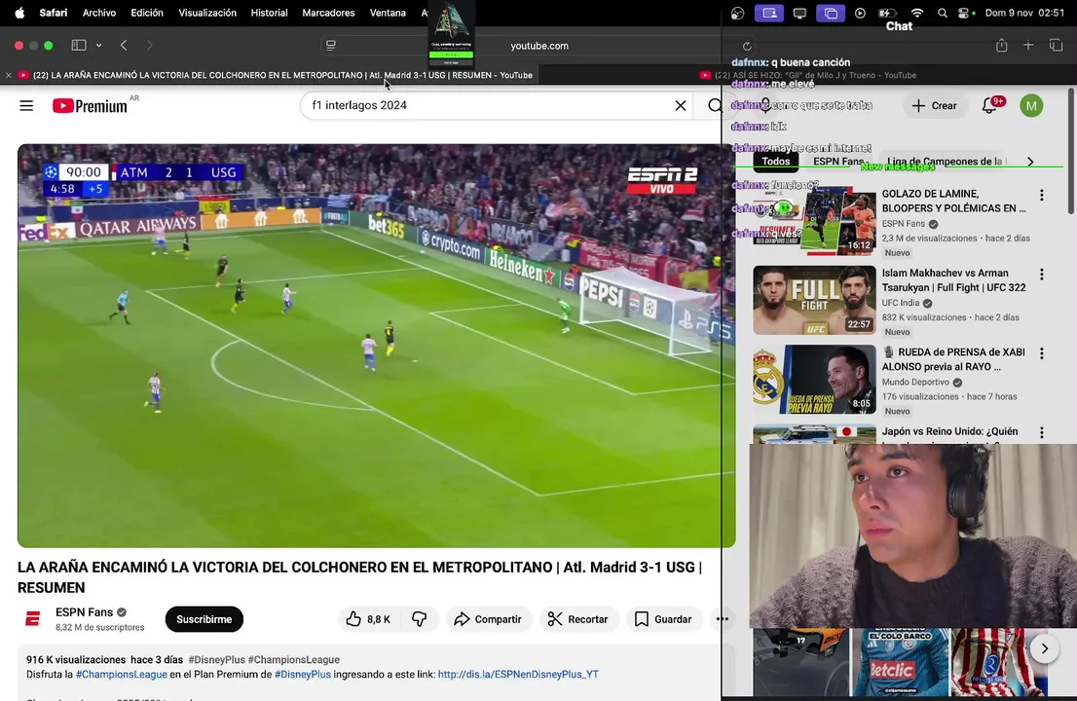The width and height of the screenshot is (1077, 701).
Task: Open the YouTube hamburger guide menu
Action: click(x=26, y=106)
